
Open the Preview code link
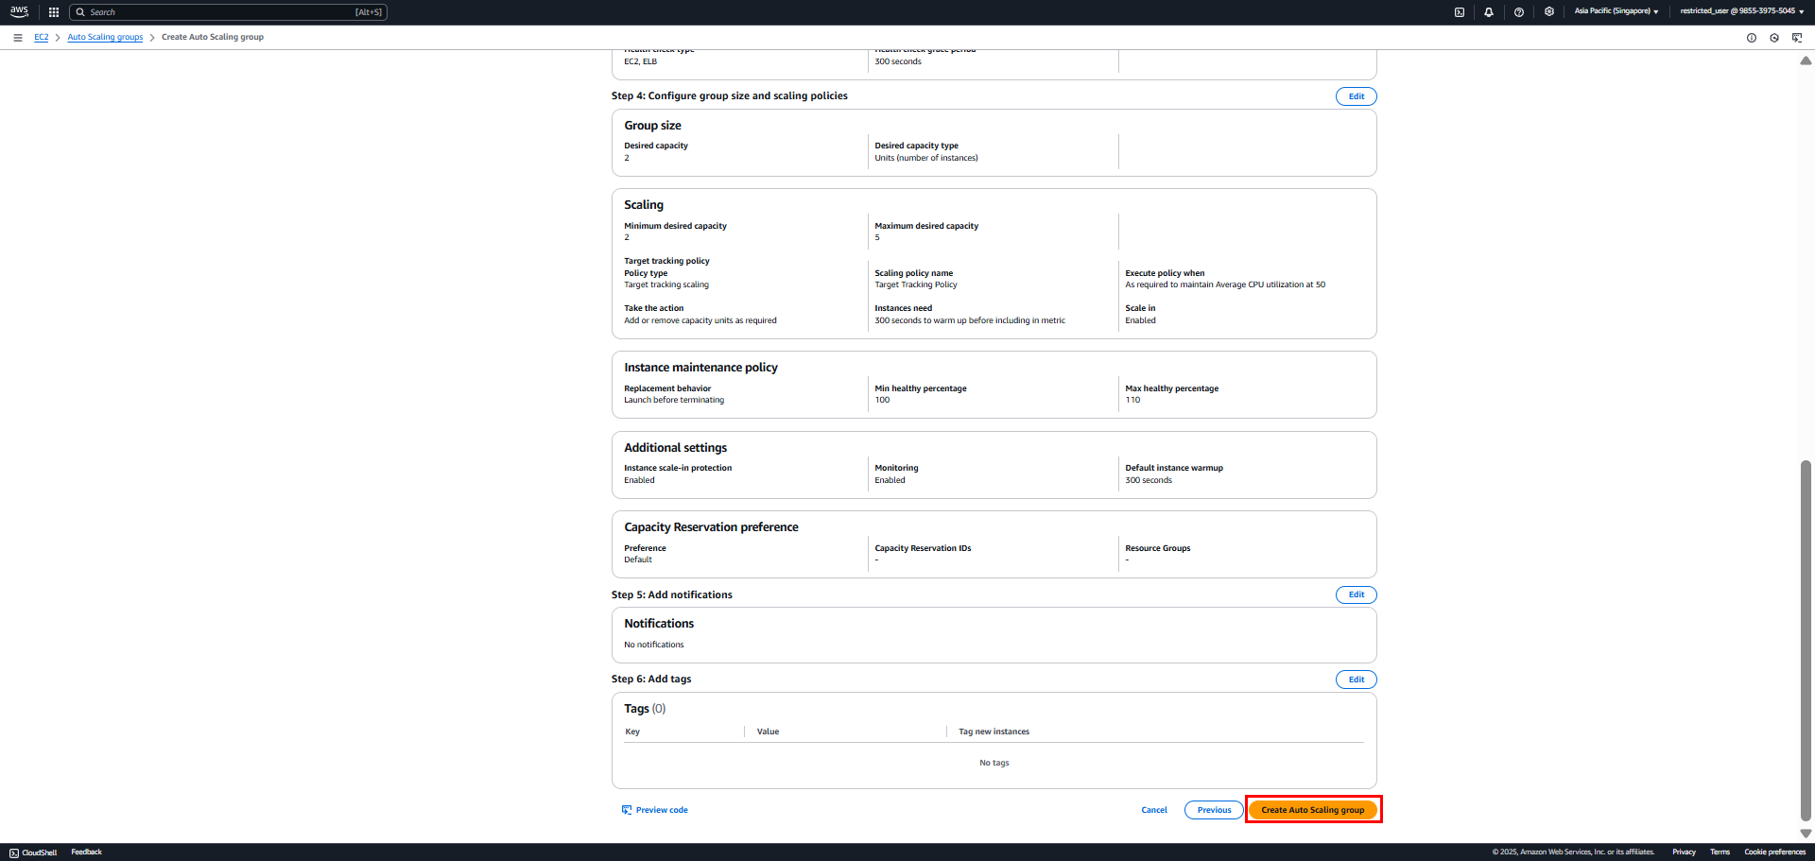pyautogui.click(x=655, y=810)
